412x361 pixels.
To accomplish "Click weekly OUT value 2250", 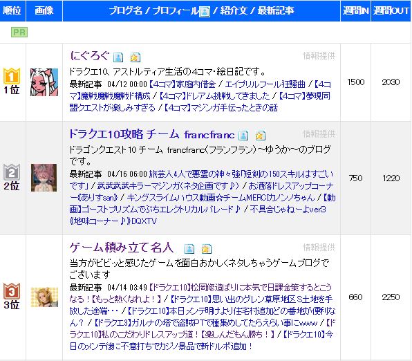I will pyautogui.click(x=391, y=297).
